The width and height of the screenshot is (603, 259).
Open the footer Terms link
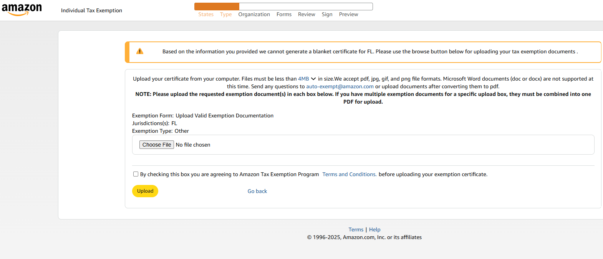356,229
